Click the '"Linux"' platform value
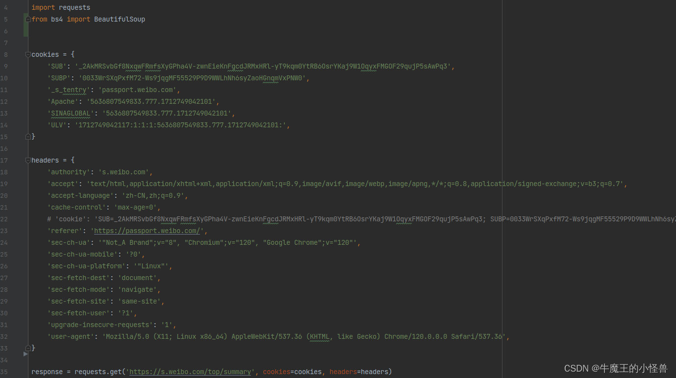This screenshot has width=676, height=378. click(151, 266)
